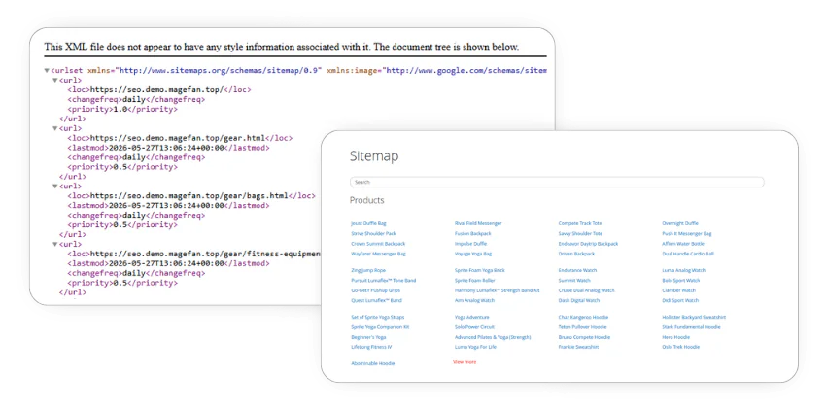Go to Luma Analog Watch page

(x=684, y=271)
